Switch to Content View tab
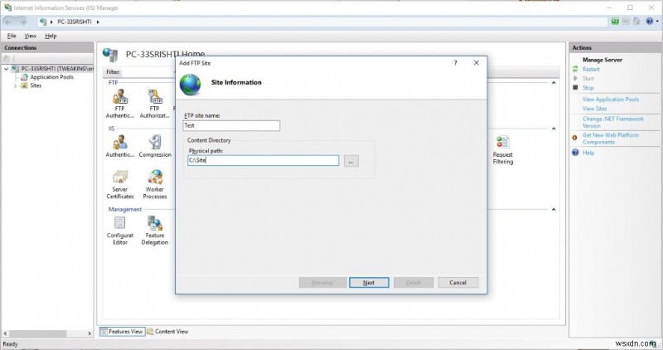 tap(167, 332)
